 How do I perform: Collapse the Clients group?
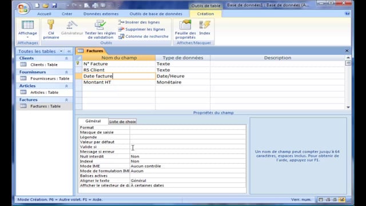click(x=66, y=58)
